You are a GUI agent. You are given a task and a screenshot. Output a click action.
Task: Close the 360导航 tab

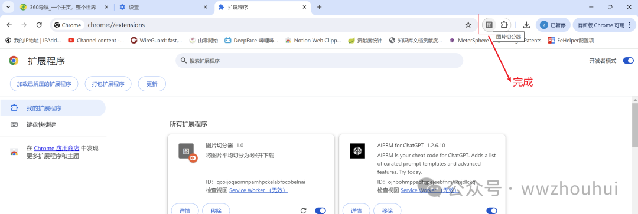pyautogui.click(x=106, y=7)
